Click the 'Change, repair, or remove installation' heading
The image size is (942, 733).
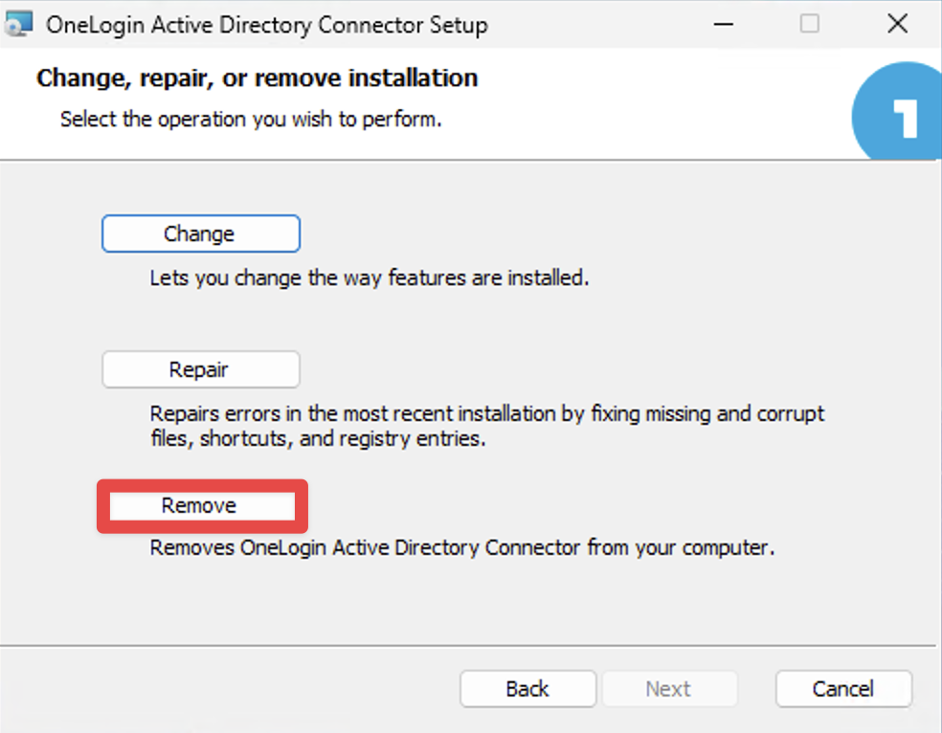point(258,78)
